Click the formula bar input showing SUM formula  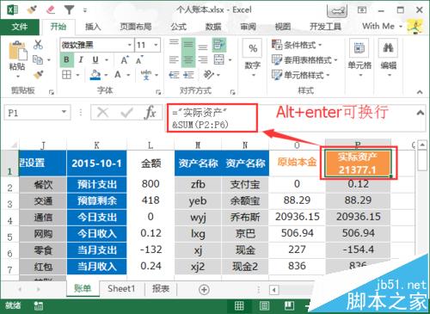click(x=212, y=118)
